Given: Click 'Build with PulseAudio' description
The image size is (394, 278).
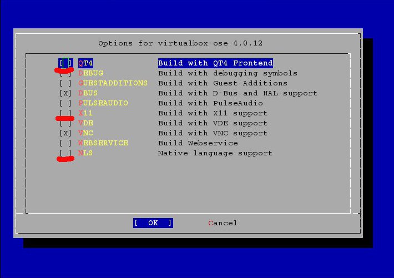Looking at the screenshot, I should click(210, 103).
